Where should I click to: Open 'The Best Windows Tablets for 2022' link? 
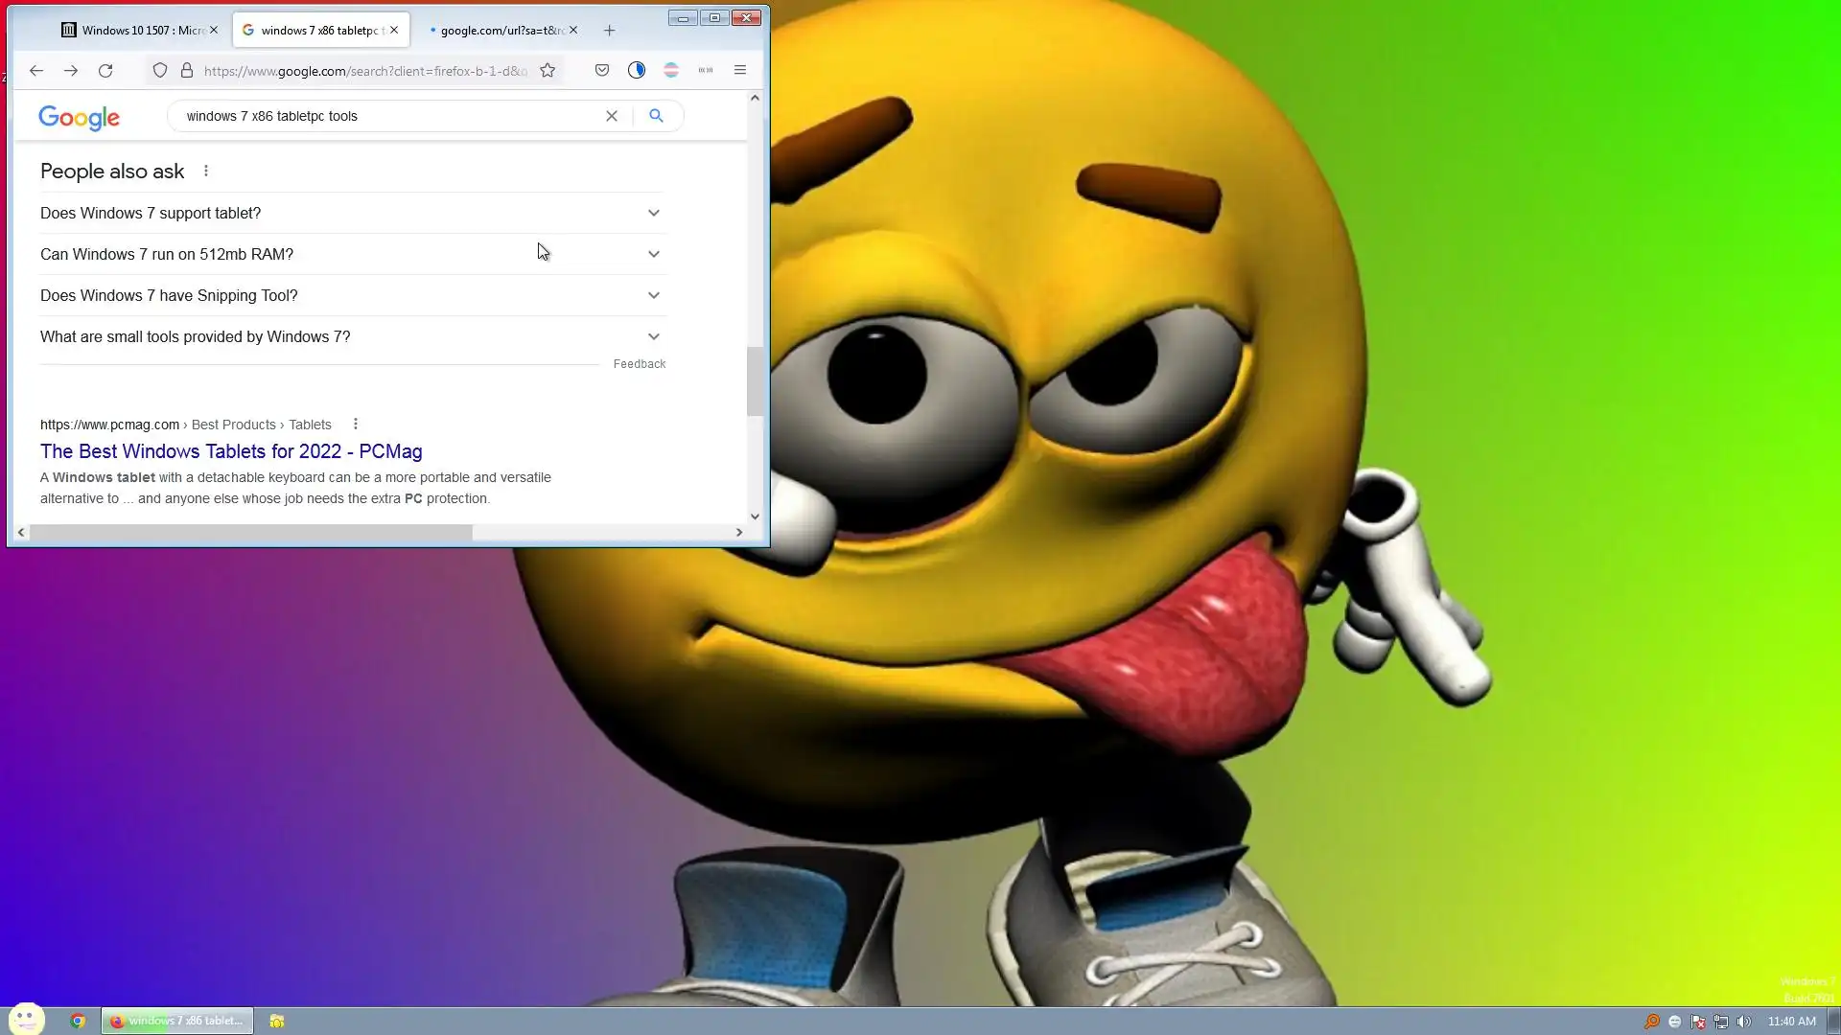231,451
